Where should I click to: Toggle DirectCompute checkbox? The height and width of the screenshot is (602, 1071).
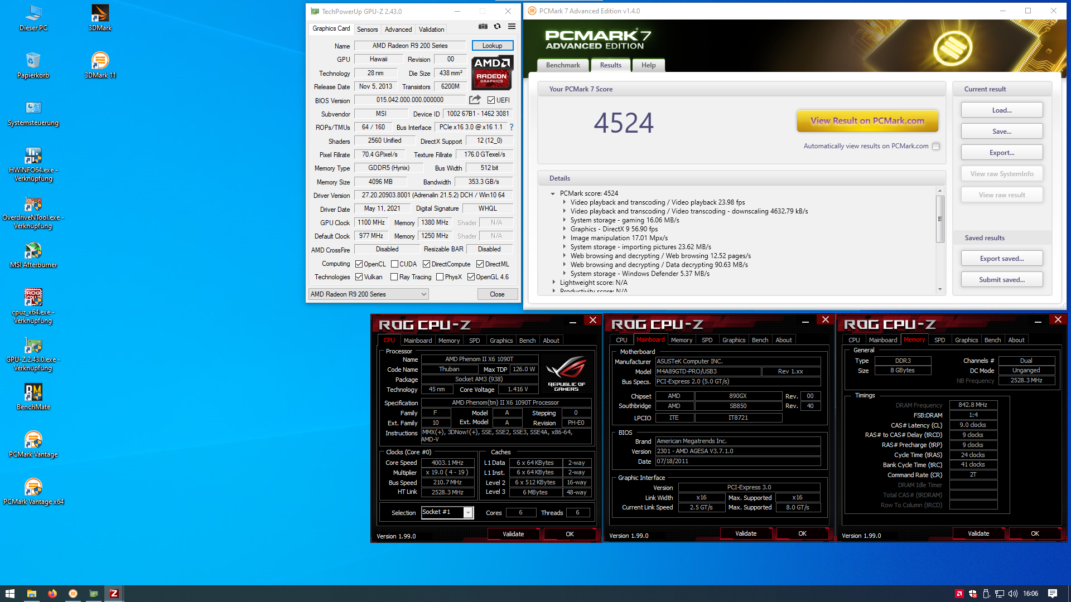(427, 264)
